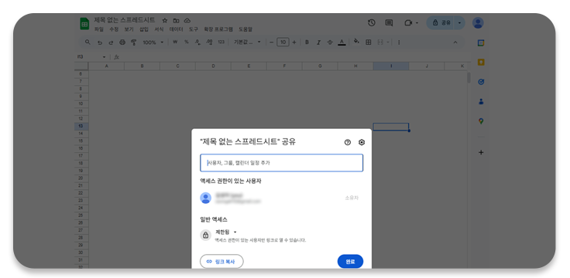Decrease decimal places

(x=197, y=42)
